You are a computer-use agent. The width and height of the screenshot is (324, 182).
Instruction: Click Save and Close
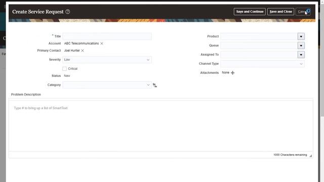tap(280, 12)
